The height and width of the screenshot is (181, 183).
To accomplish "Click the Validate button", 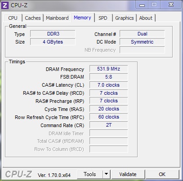I will click(x=128, y=174).
